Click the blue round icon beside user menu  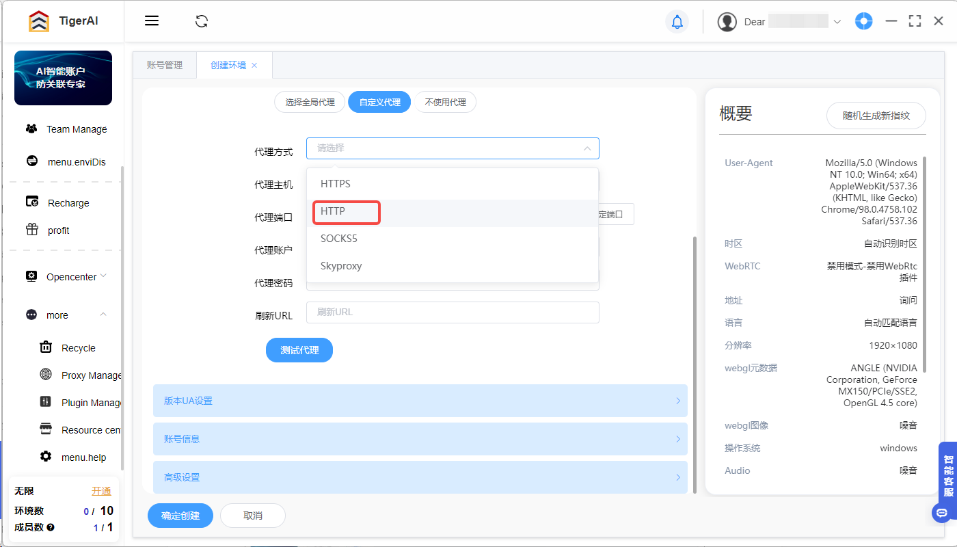(864, 21)
